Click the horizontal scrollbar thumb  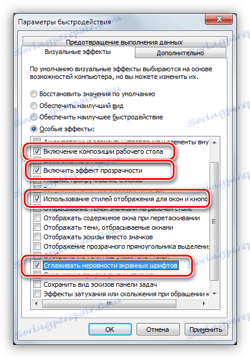pyautogui.click(x=109, y=303)
